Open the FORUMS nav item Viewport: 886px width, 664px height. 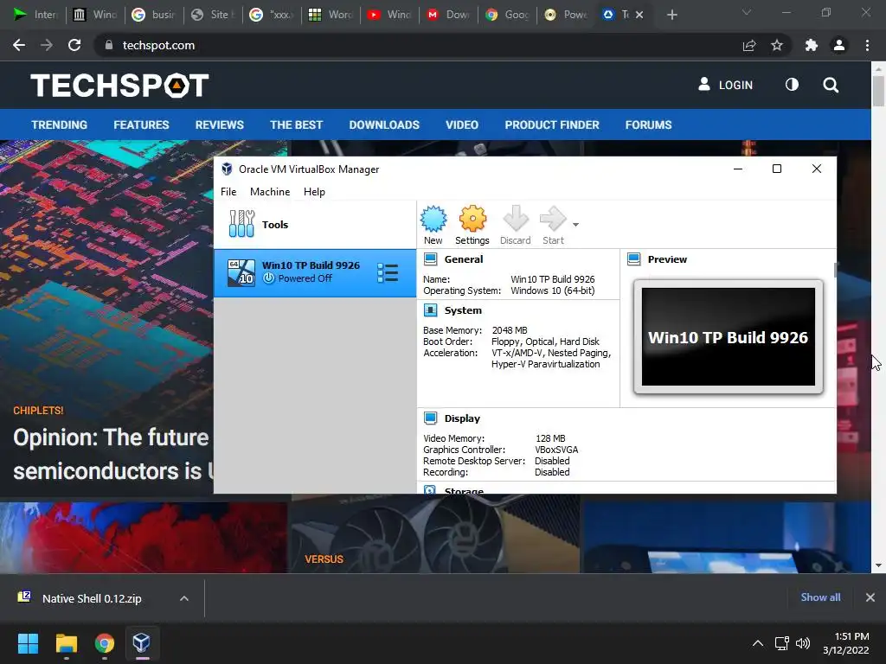(x=648, y=124)
